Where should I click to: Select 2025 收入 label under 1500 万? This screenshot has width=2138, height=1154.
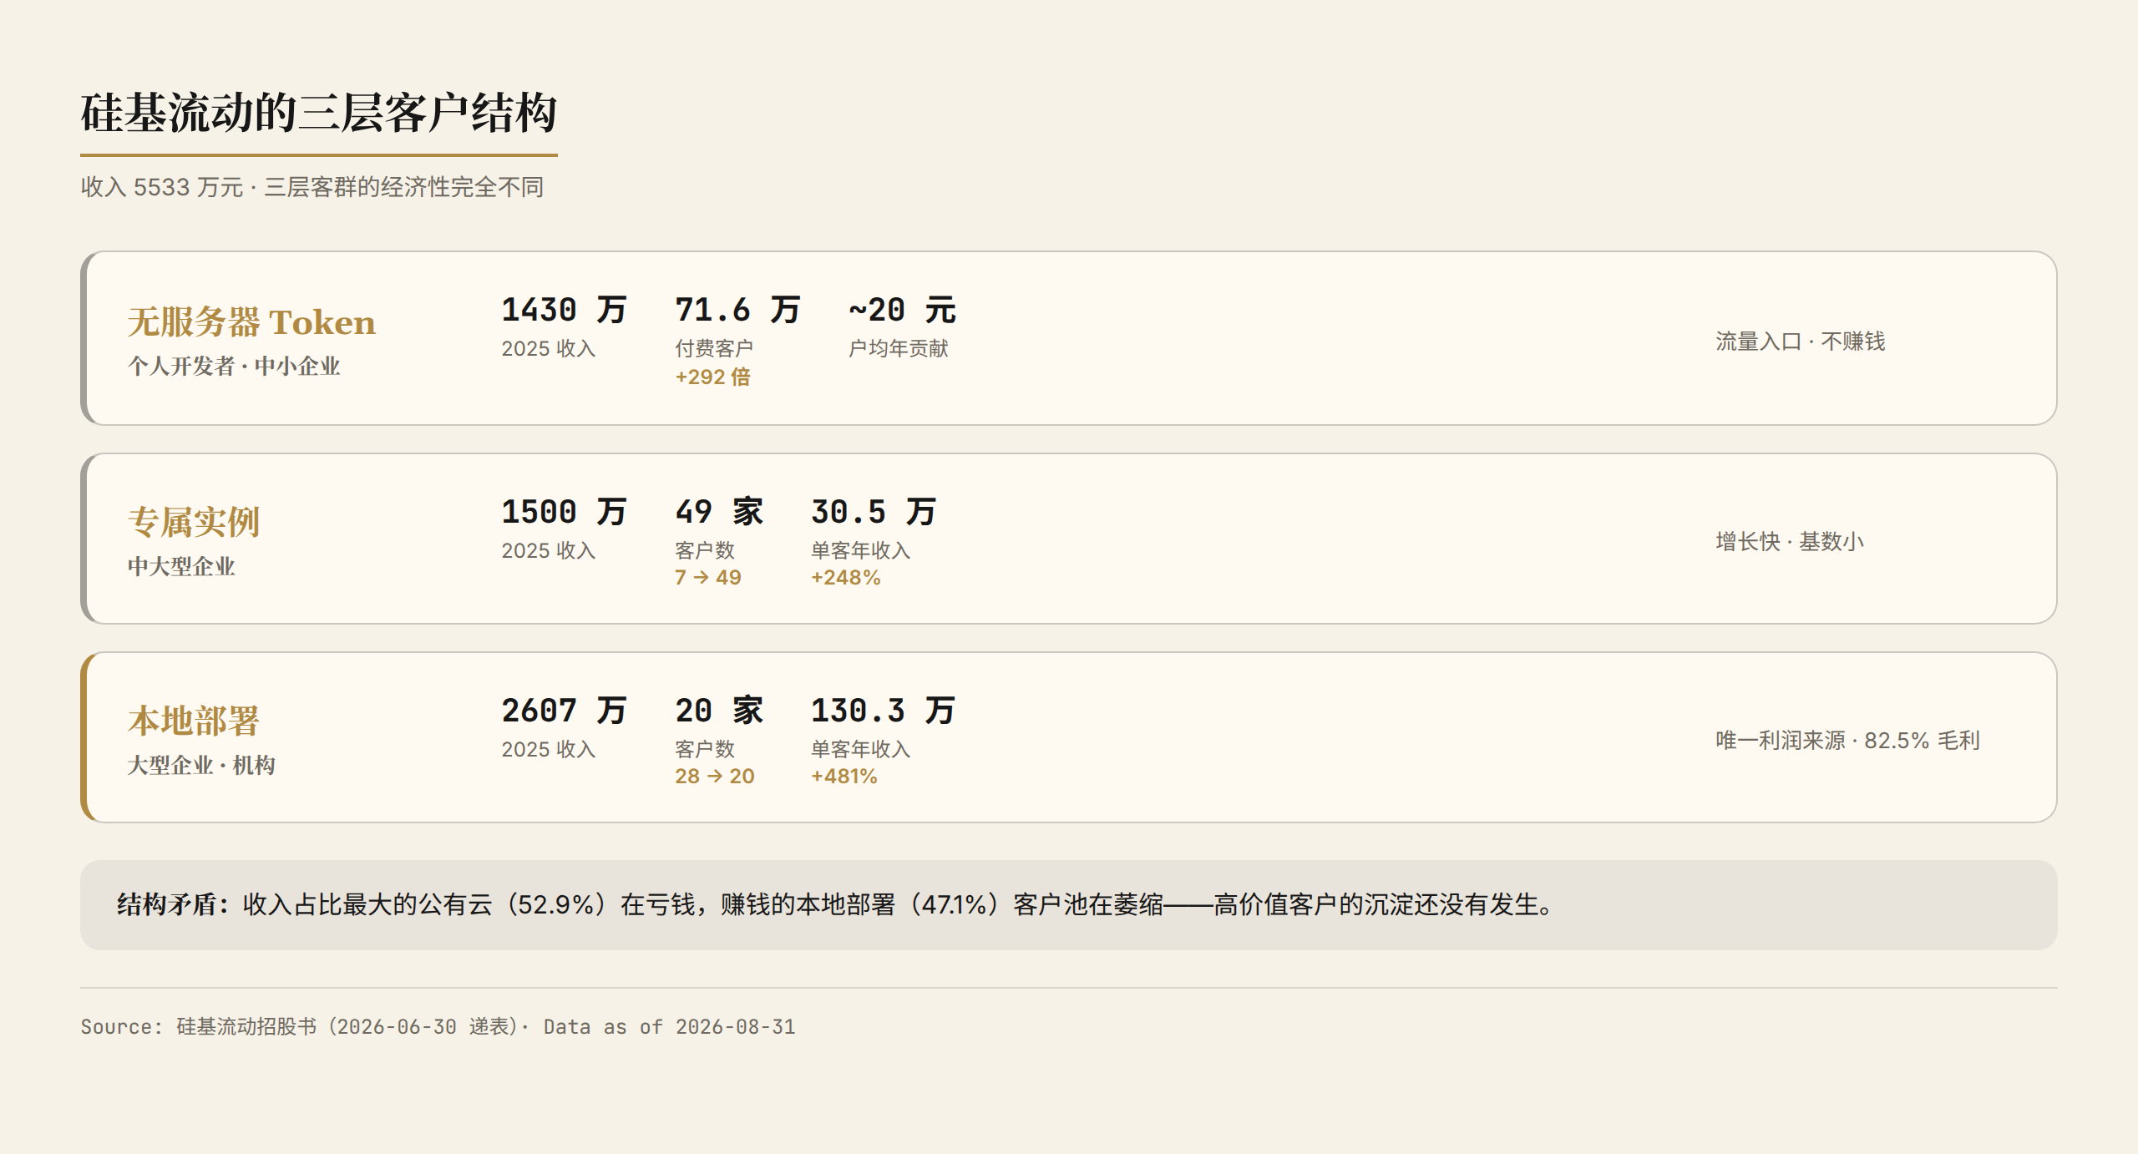click(548, 550)
